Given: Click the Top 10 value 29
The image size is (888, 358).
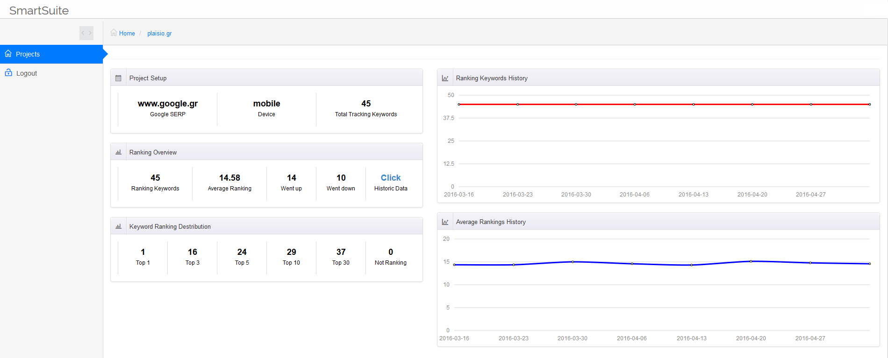Looking at the screenshot, I should 291,252.
